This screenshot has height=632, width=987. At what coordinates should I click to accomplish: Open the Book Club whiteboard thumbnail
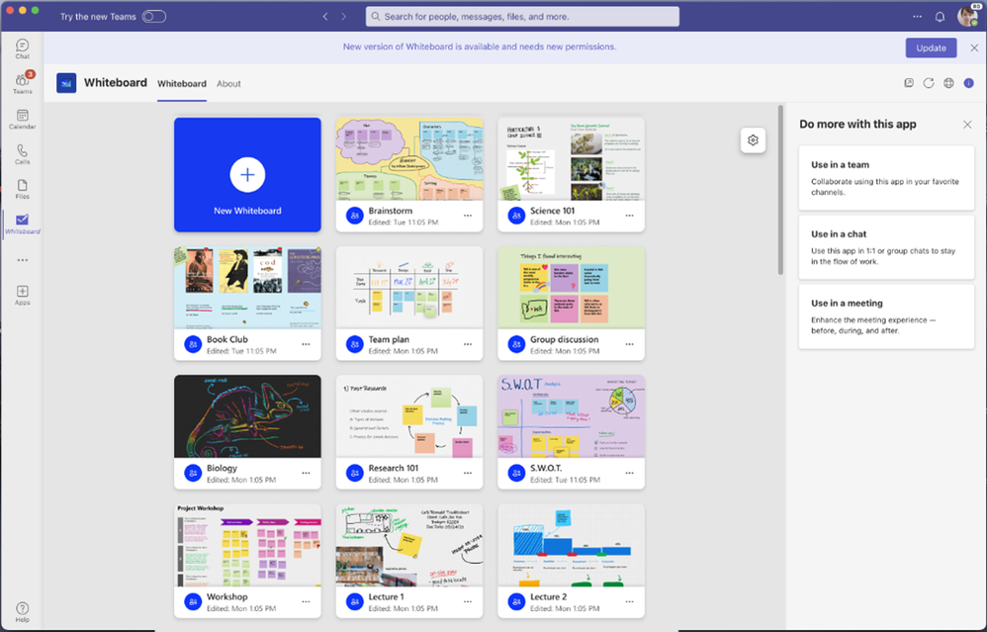(x=247, y=288)
